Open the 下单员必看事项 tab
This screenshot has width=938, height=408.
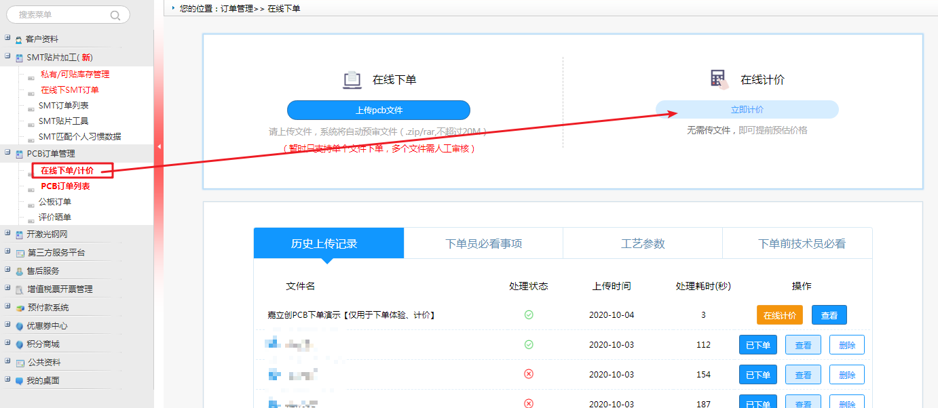[483, 243]
